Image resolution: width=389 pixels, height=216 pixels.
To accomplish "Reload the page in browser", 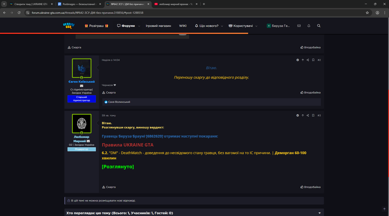I will [x=19, y=13].
